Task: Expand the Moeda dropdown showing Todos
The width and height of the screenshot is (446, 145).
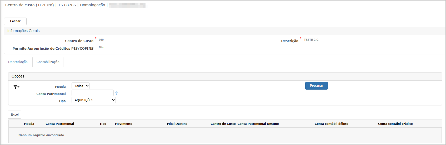Action: point(81,86)
